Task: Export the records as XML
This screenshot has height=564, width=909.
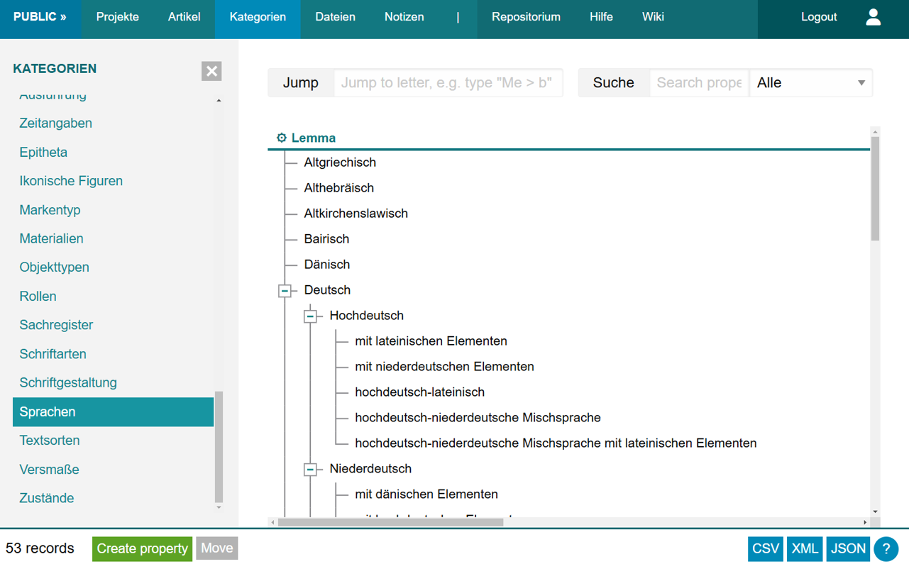Action: [804, 548]
